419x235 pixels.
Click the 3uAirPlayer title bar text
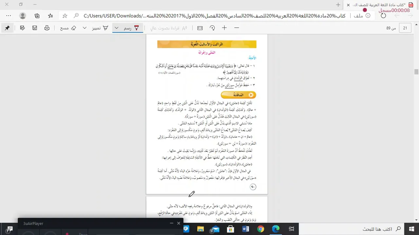click(x=33, y=224)
